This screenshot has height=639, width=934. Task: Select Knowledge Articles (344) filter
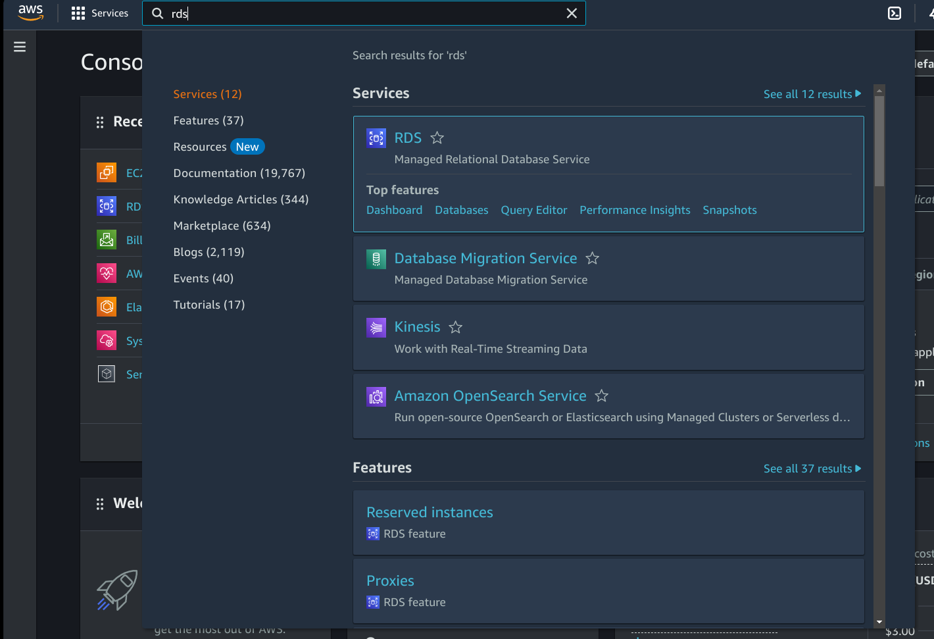coord(241,199)
